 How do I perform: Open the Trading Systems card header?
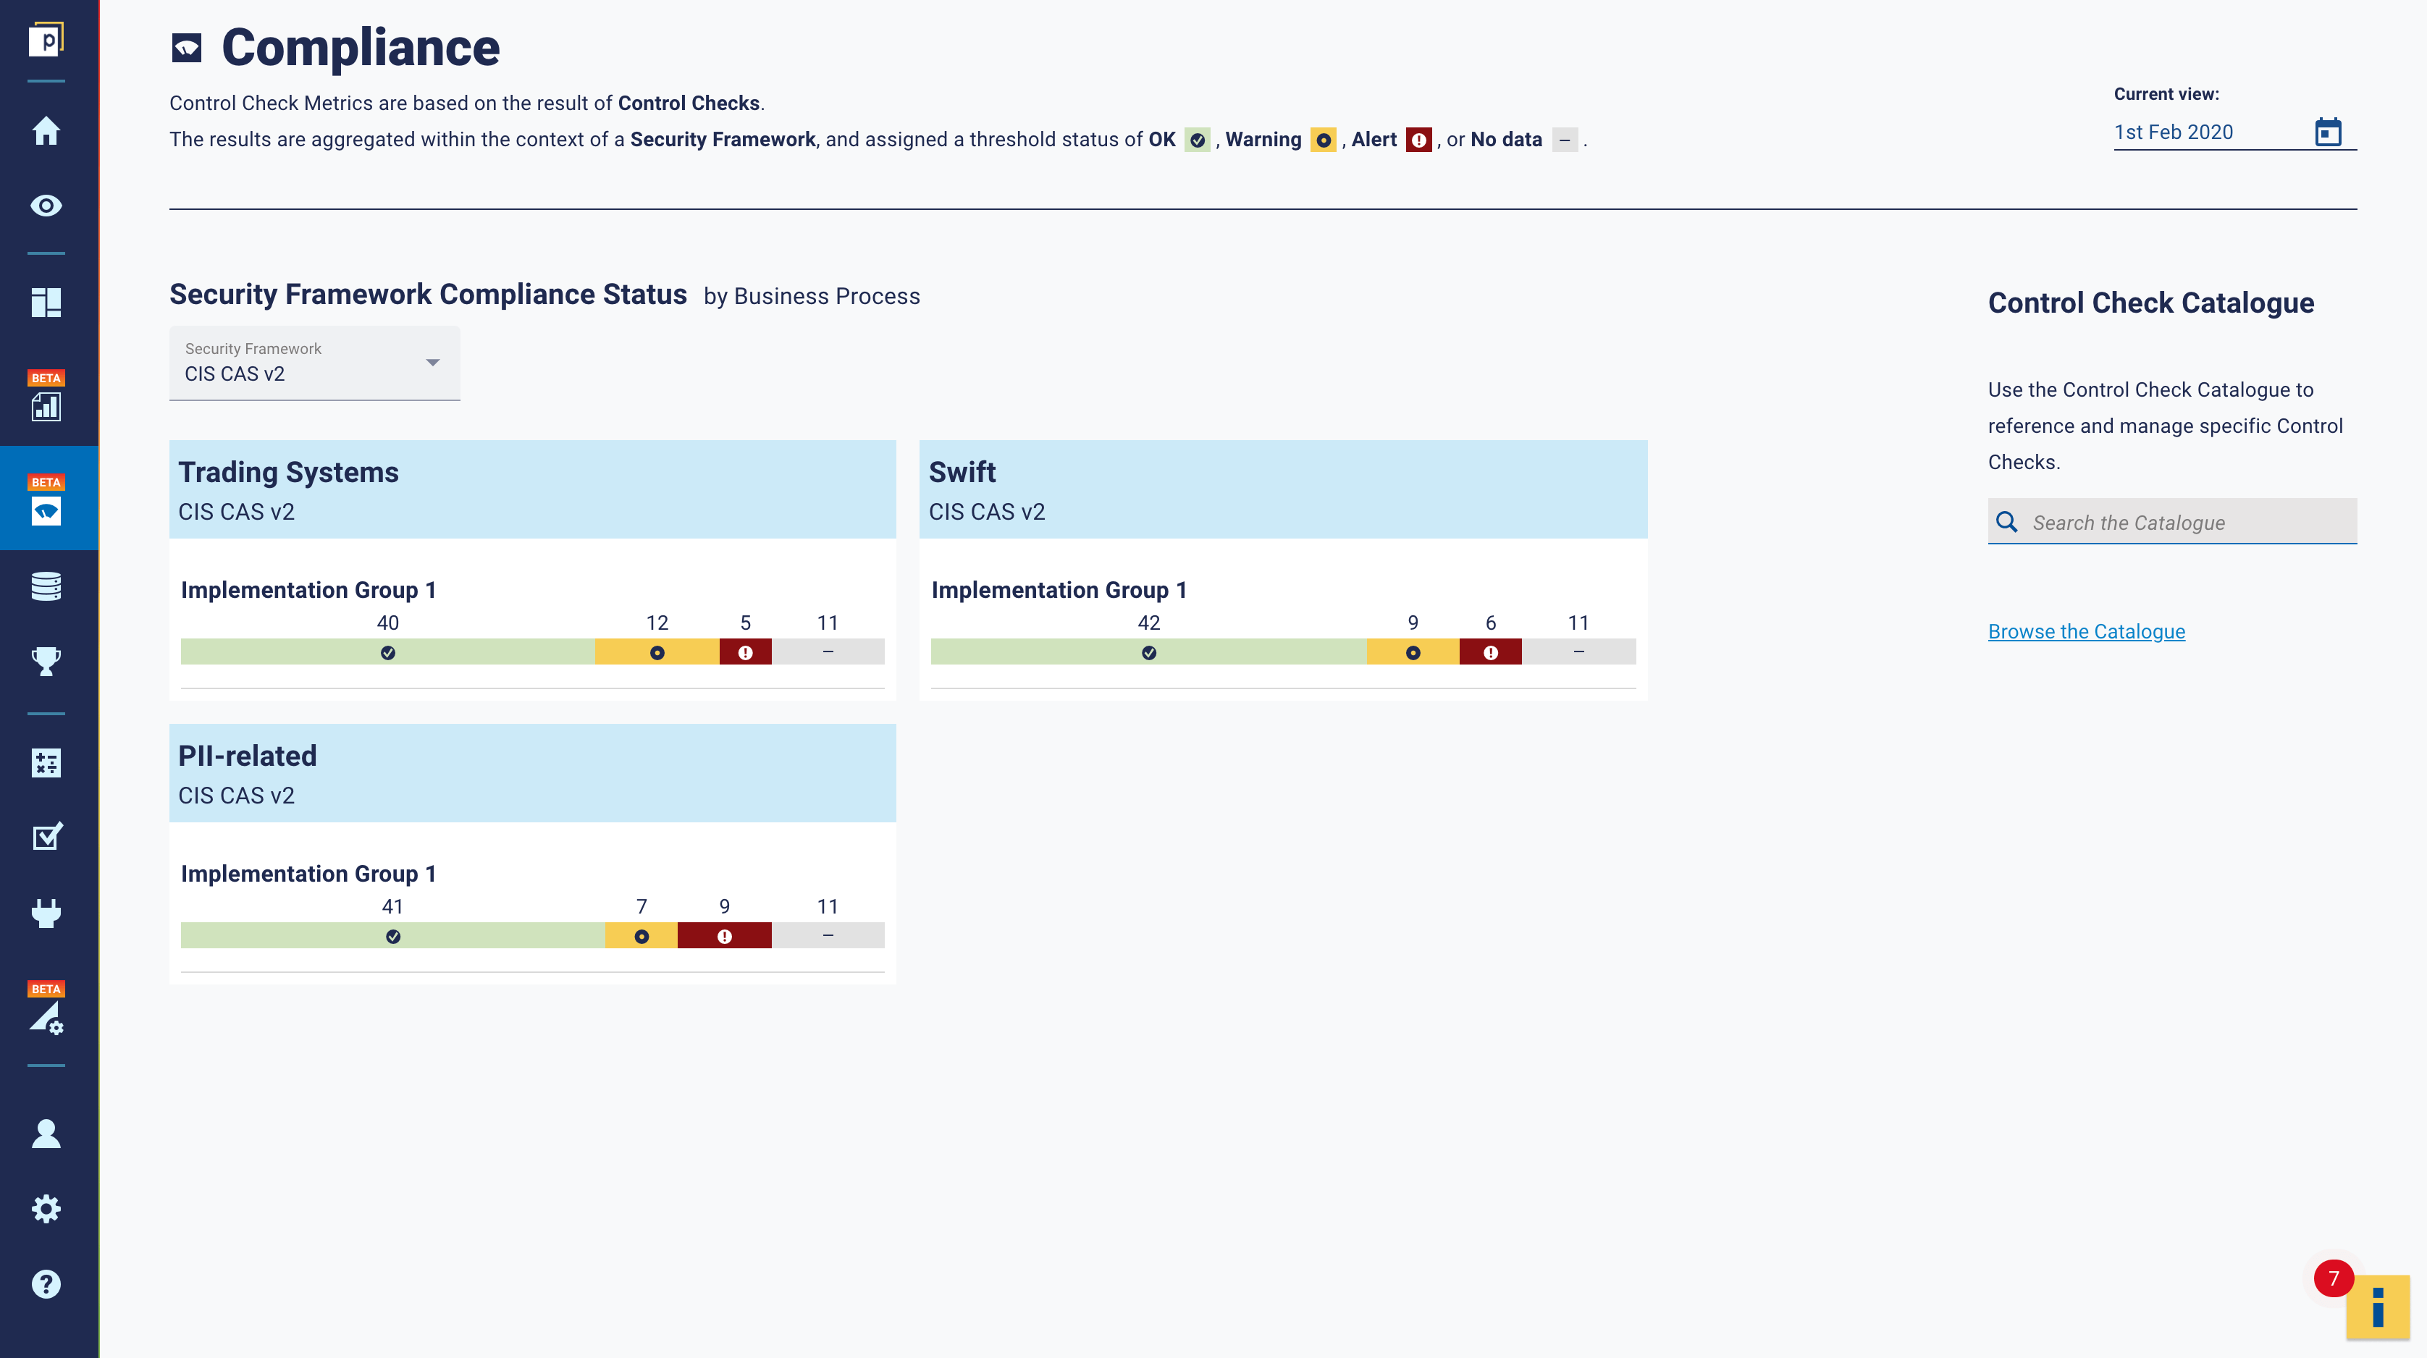(x=532, y=490)
